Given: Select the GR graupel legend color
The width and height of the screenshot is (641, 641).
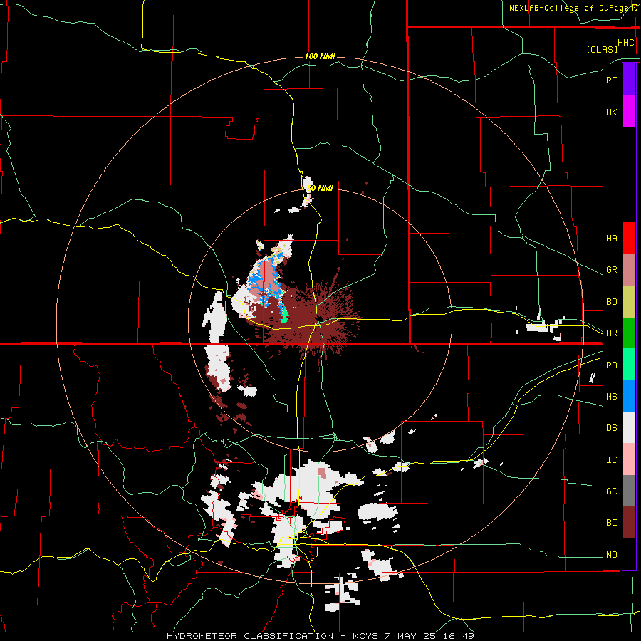Looking at the screenshot, I should [x=629, y=269].
